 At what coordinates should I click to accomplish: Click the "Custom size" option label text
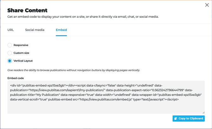pyautogui.click(x=21, y=53)
